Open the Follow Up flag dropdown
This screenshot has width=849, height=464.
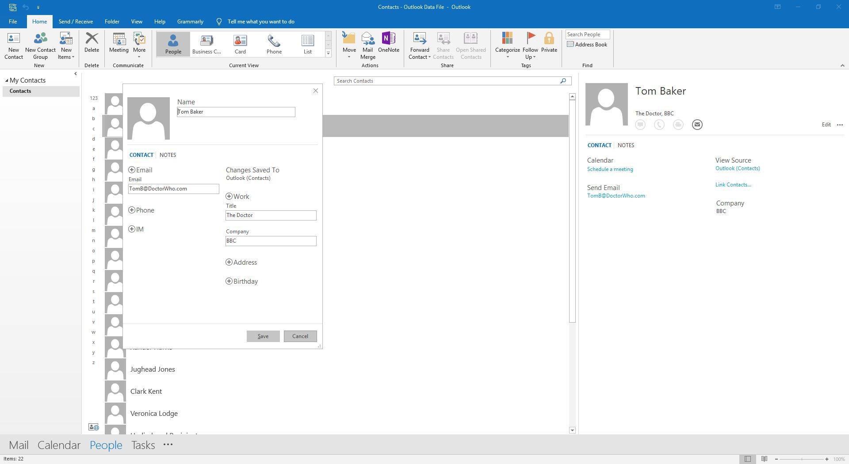coord(530,46)
